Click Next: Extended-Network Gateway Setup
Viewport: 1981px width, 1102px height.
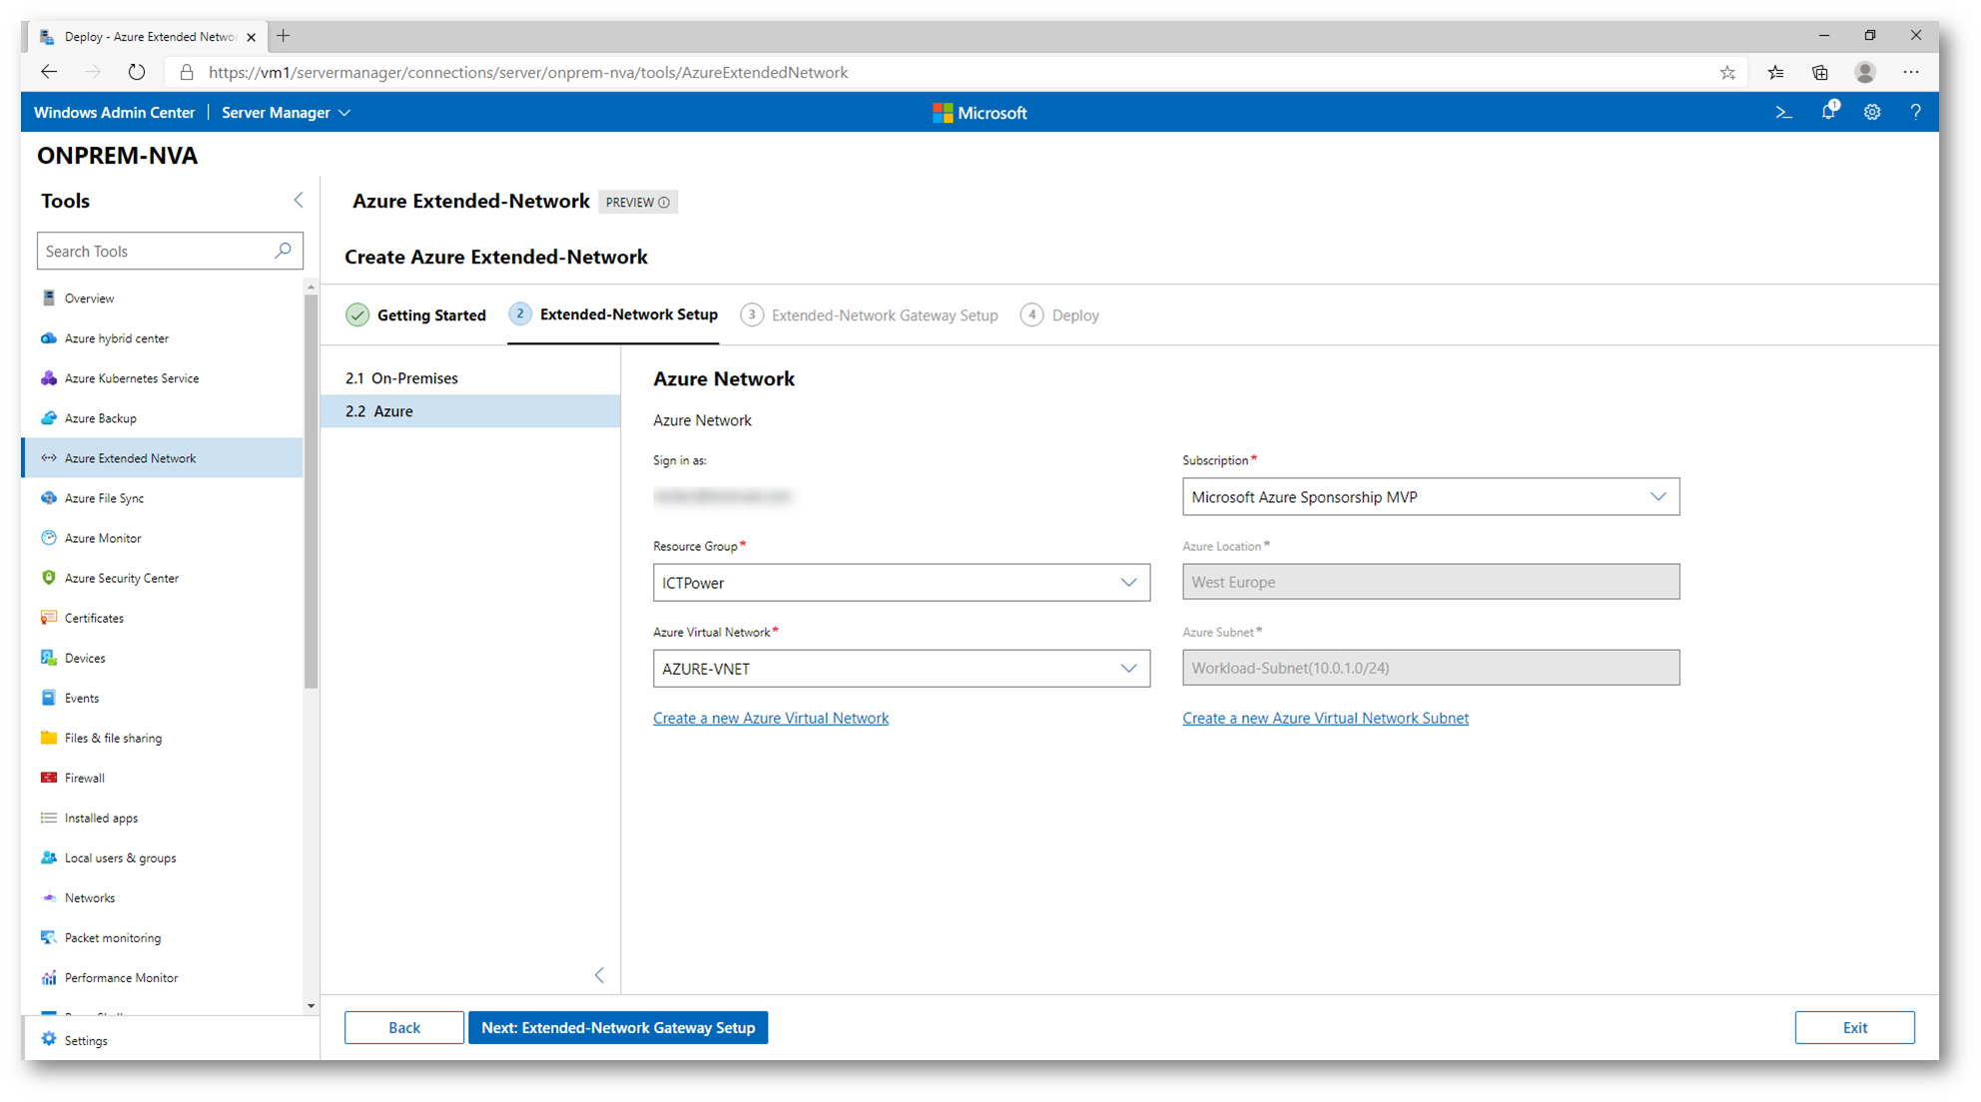coord(618,1027)
